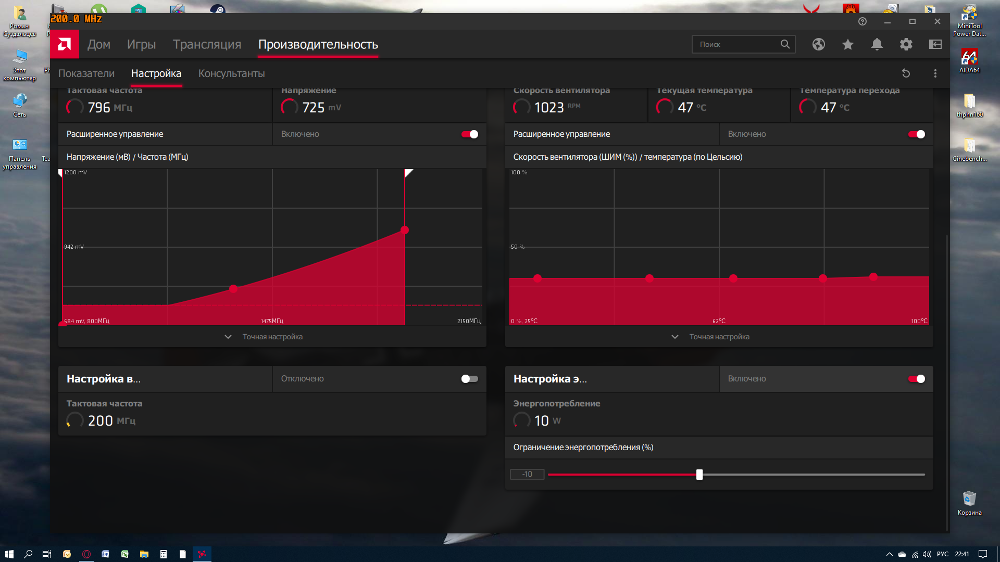The height and width of the screenshot is (562, 1000).
Task: Open the three-dot more options menu
Action: point(935,73)
